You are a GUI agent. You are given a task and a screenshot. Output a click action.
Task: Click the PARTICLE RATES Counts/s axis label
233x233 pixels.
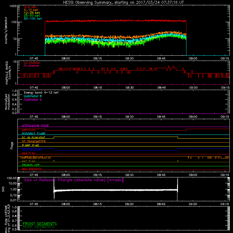(8, 73)
